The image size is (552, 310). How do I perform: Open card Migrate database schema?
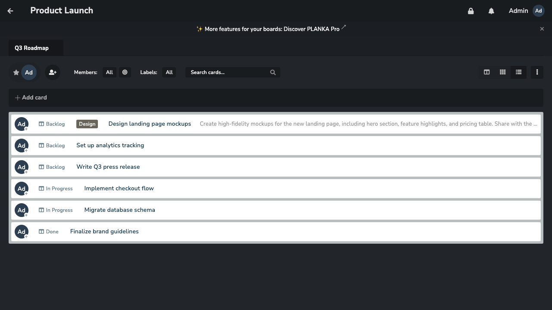(x=120, y=210)
